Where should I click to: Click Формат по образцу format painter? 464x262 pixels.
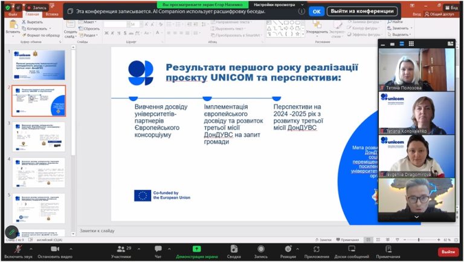pos(41,35)
